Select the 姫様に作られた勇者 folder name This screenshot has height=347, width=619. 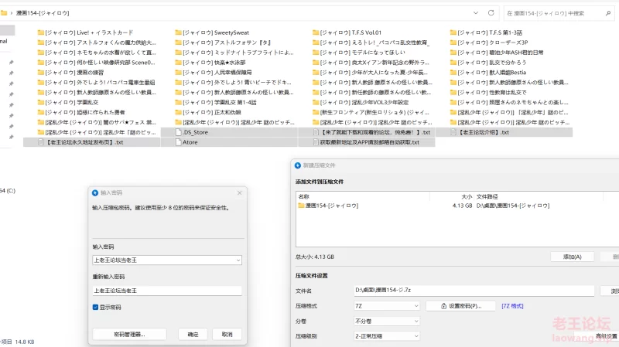coord(85,112)
